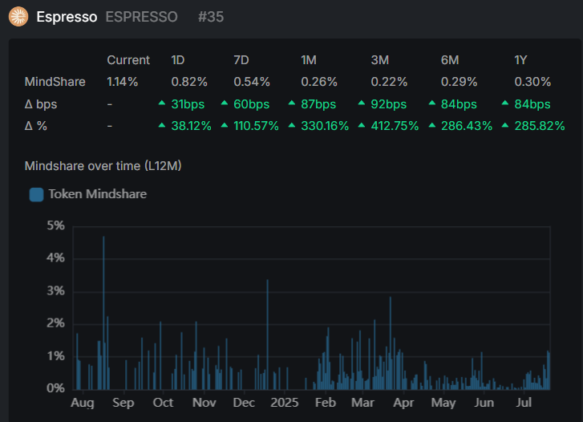Click the 92bps change value

pyautogui.click(x=389, y=104)
